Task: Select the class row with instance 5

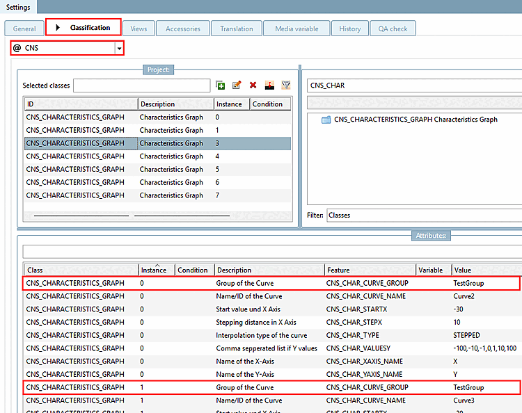Action: coord(158,169)
